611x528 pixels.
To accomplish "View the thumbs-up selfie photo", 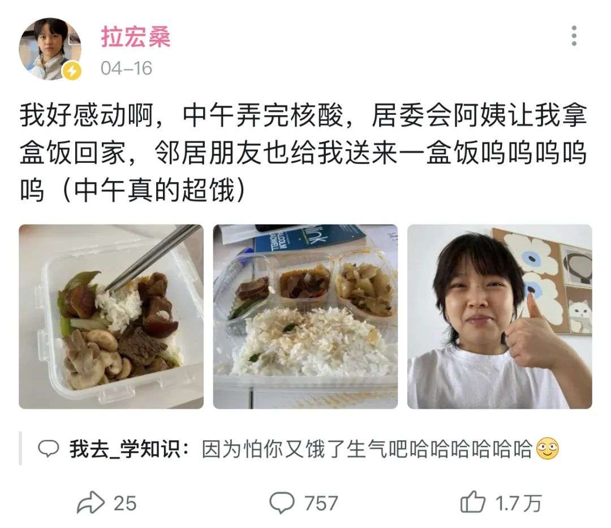I will [x=500, y=317].
